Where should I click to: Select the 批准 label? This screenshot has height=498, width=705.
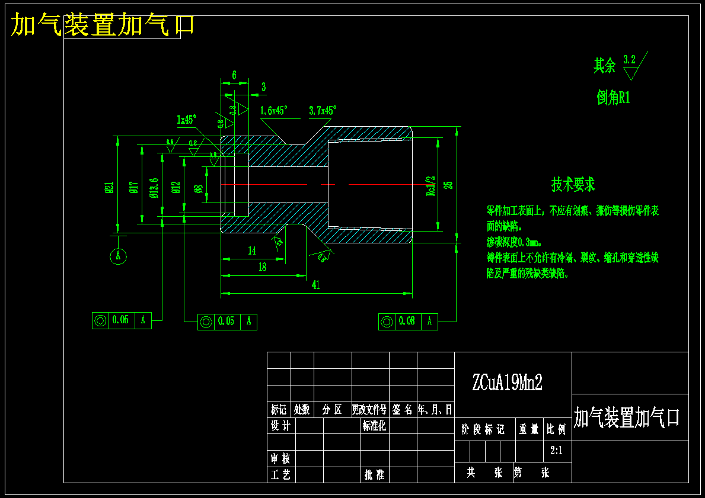375,475
